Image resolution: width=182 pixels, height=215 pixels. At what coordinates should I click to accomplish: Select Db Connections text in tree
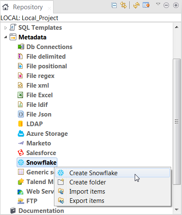[x=49, y=47]
